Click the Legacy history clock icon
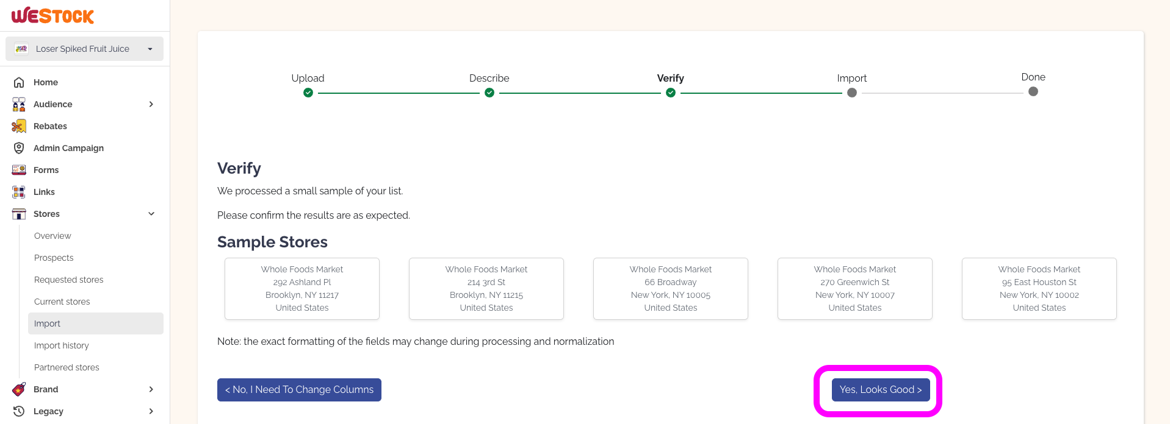The height and width of the screenshot is (424, 1170). [19, 411]
